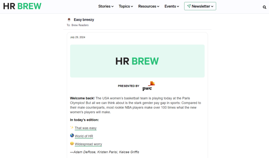The height and width of the screenshot is (158, 269).
Task: Click the Easy breezy subject title
Action: tap(84, 19)
